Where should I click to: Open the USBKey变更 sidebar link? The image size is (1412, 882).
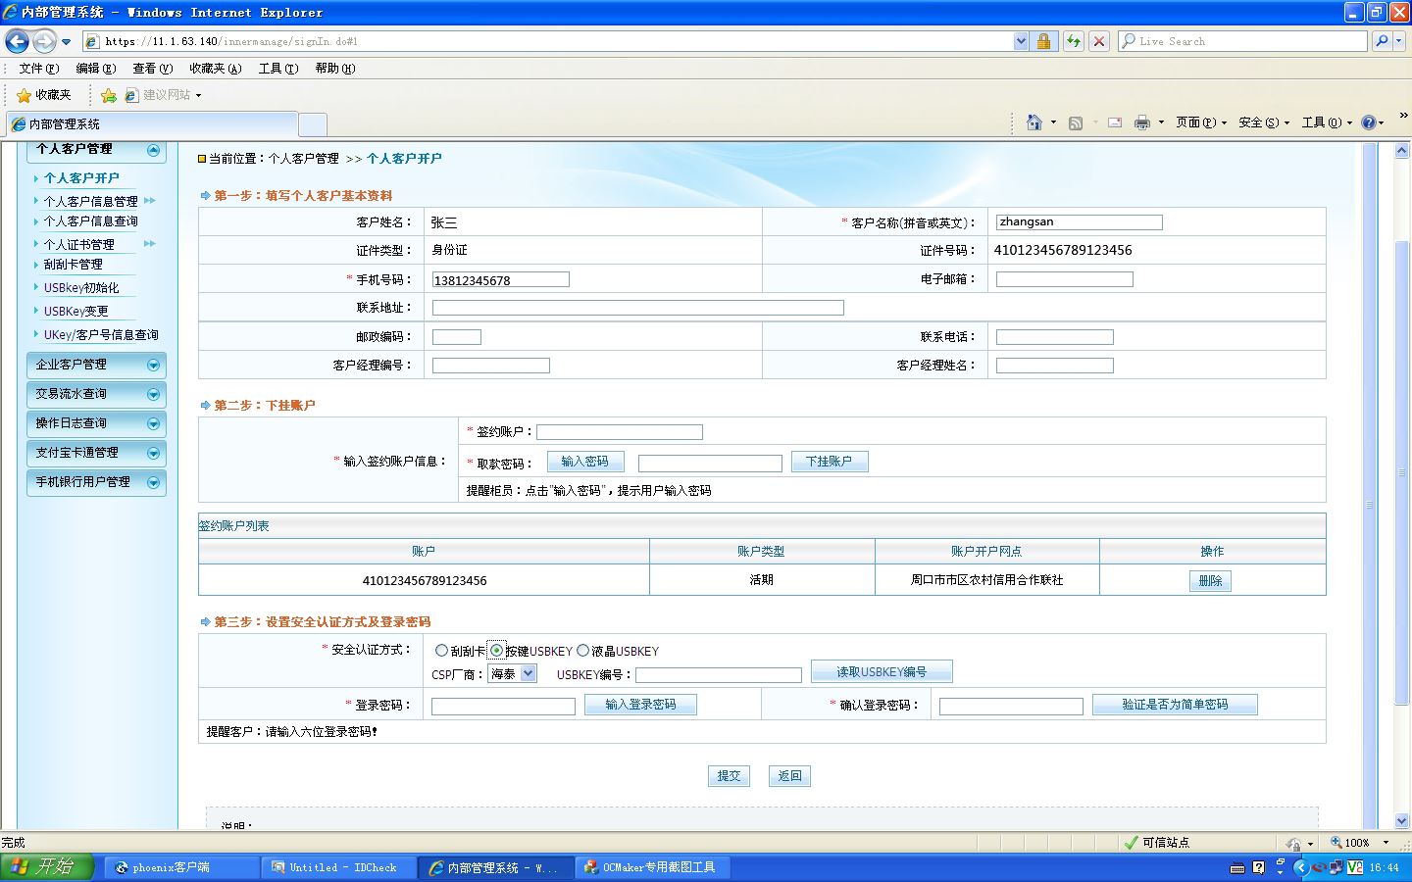pyautogui.click(x=76, y=312)
